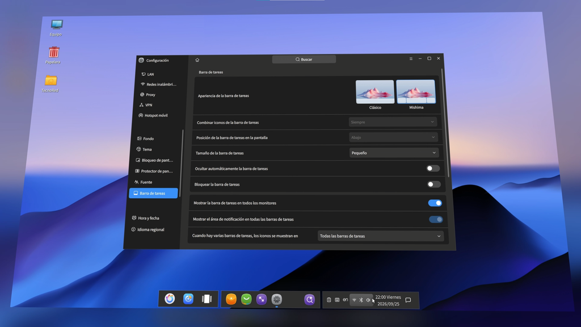Expand the taskbar size dropdown showing Pequeño

click(x=394, y=153)
